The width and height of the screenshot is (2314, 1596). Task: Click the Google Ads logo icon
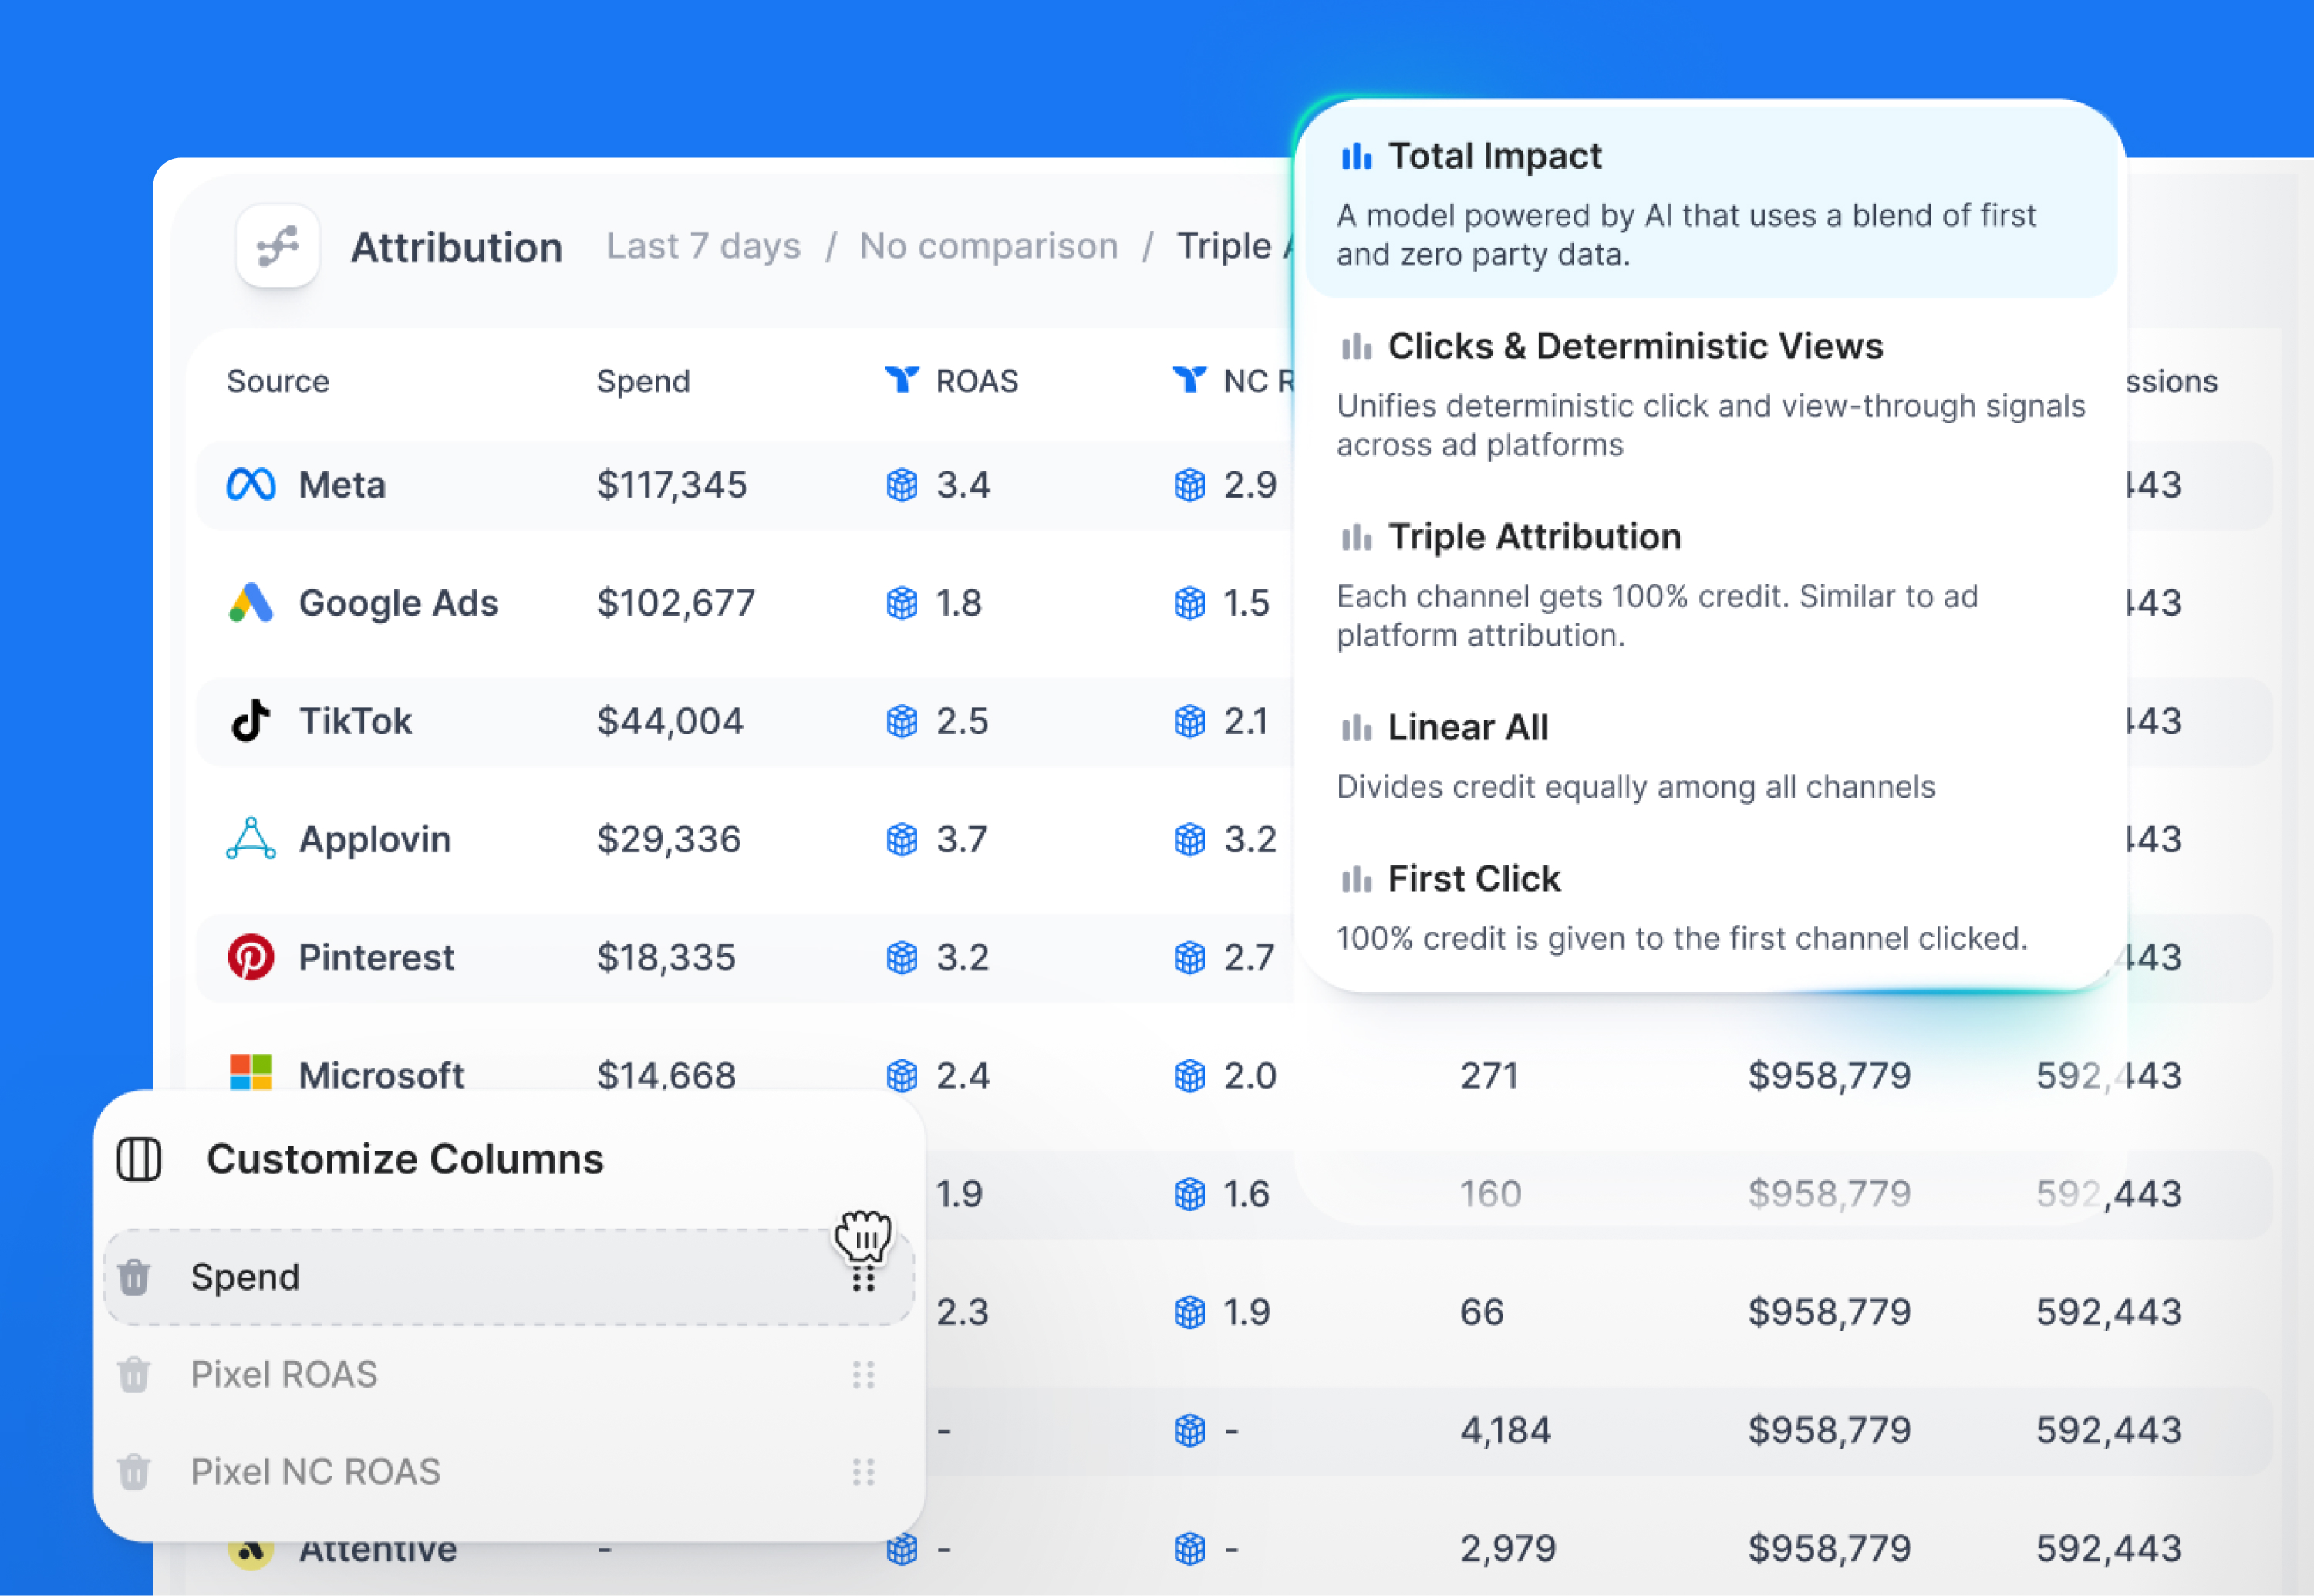click(x=251, y=603)
